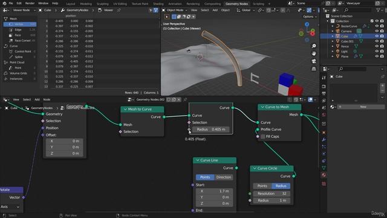Hide the Cube.001 object in outliner

(377, 41)
